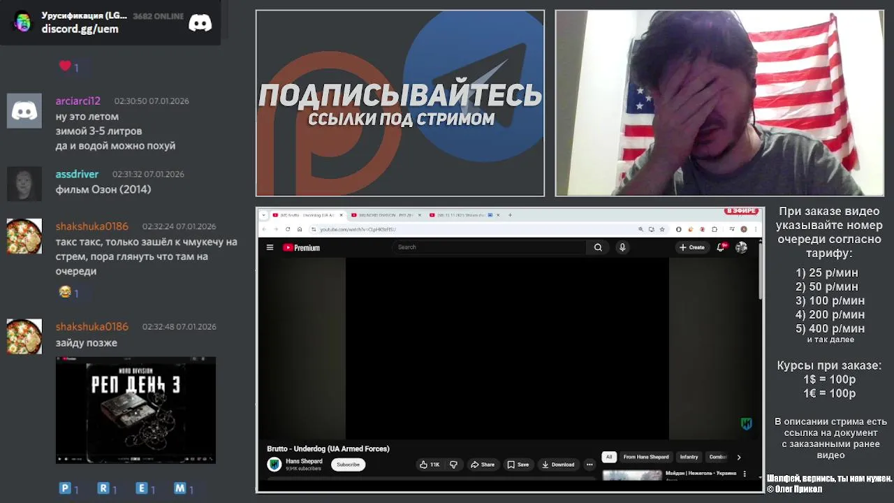Toggle the E letter reaction
This screenshot has width=894, height=503.
[145, 489]
